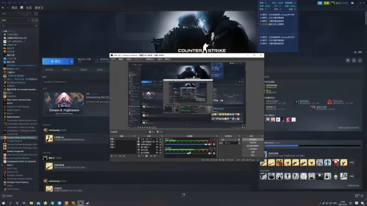Click the Steam library search field
Screen dimensions: 367x206
tap(17, 26)
